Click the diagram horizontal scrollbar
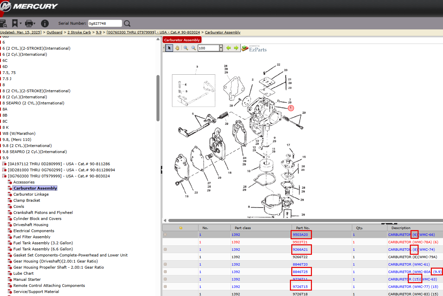Screen dimensions: 443x296 pos(305,220)
